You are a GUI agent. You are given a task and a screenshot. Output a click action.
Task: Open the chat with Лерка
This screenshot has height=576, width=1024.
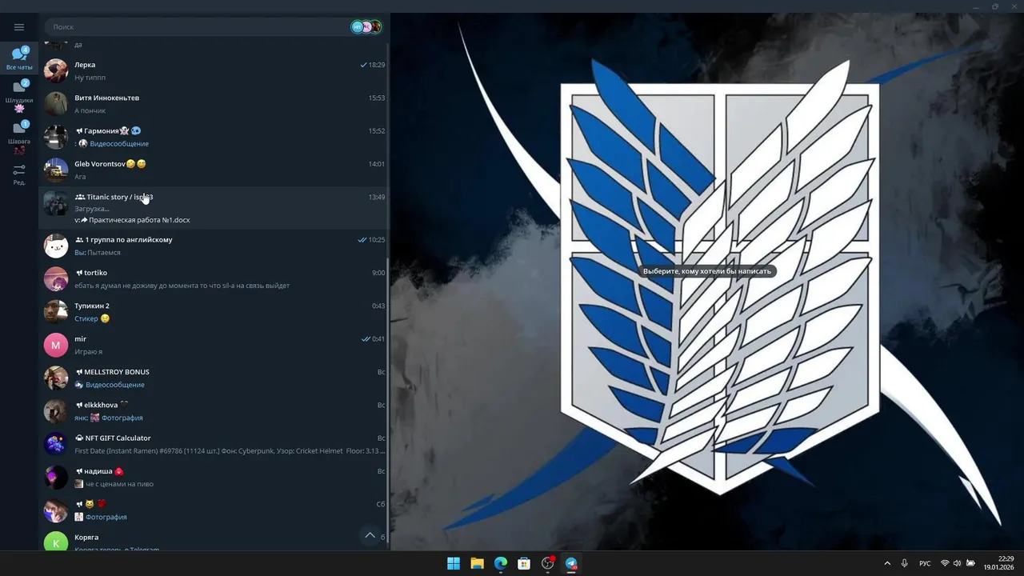214,70
